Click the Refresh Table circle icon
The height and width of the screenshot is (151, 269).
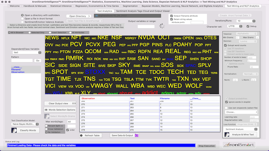(x=81, y=135)
